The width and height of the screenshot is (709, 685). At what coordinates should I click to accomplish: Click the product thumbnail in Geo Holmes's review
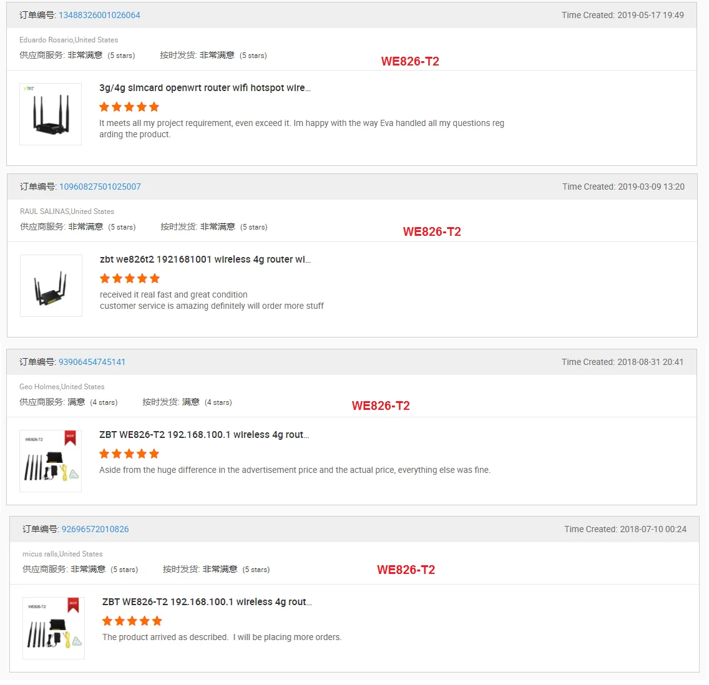pyautogui.click(x=51, y=461)
